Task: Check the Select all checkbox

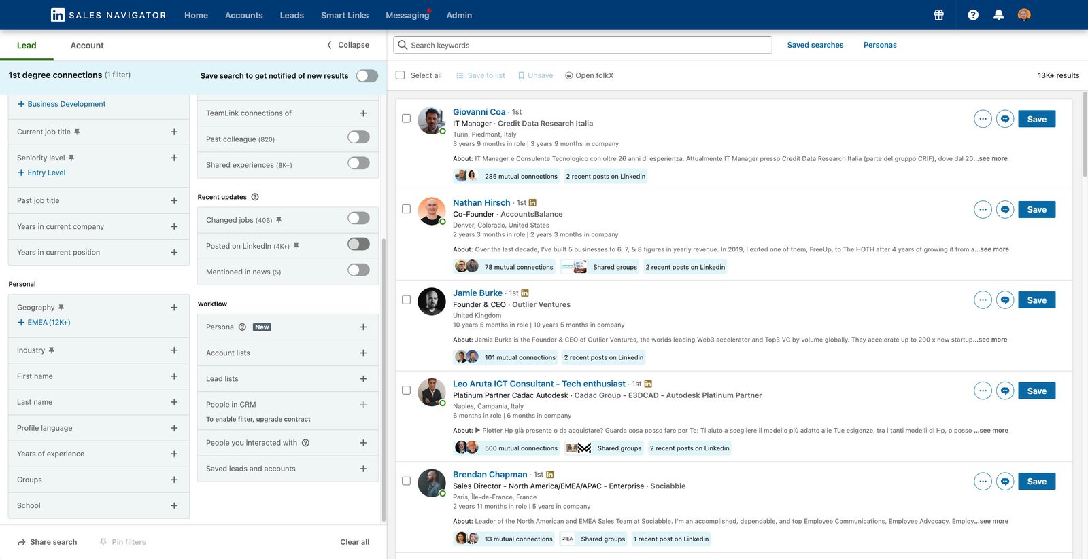Action: (400, 75)
